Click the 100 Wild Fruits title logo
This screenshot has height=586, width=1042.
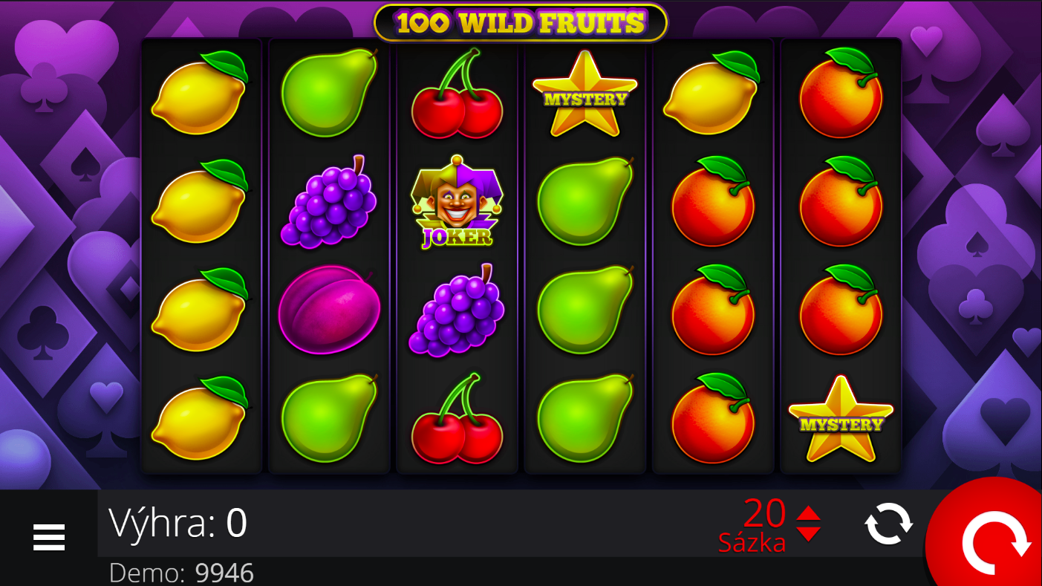point(521,23)
